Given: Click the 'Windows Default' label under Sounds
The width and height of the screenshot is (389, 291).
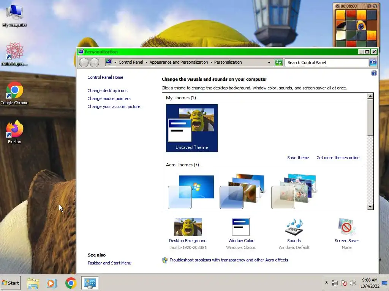Looking at the screenshot, I should tap(294, 247).
